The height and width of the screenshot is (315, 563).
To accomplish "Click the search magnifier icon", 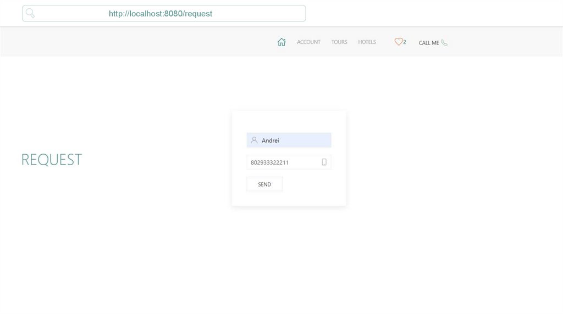I will [x=30, y=13].
